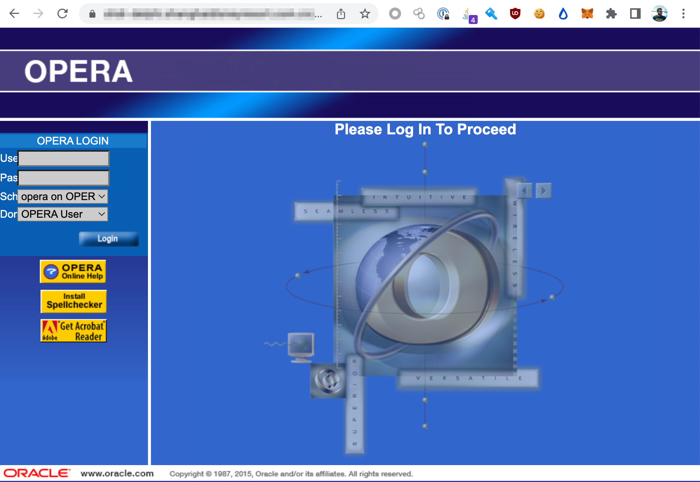The width and height of the screenshot is (700, 482).
Task: Open the user profile avatar
Action: tap(659, 14)
